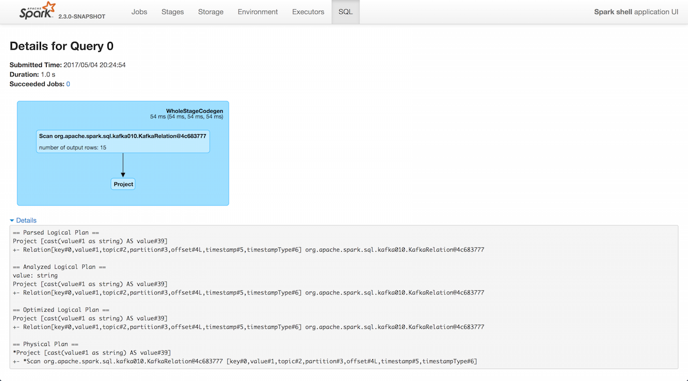Click the Details for Query 0 heading

(x=62, y=46)
